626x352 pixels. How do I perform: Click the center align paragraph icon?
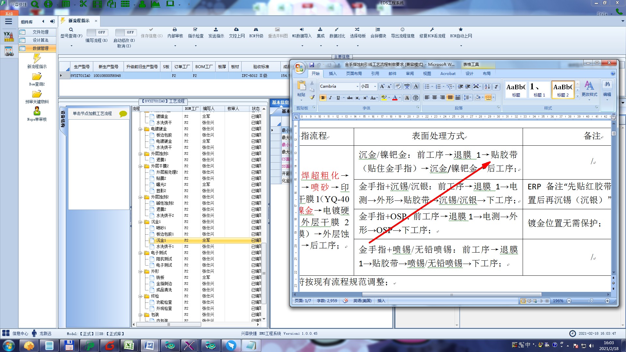[434, 97]
